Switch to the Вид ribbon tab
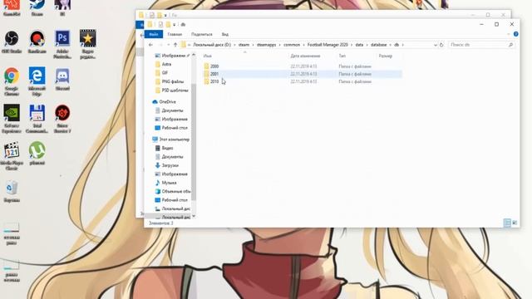 225,34
